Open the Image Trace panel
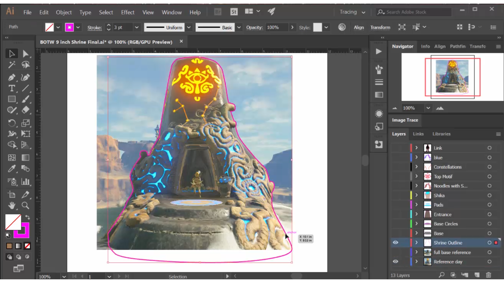This screenshot has height=283, width=504. pos(405,120)
